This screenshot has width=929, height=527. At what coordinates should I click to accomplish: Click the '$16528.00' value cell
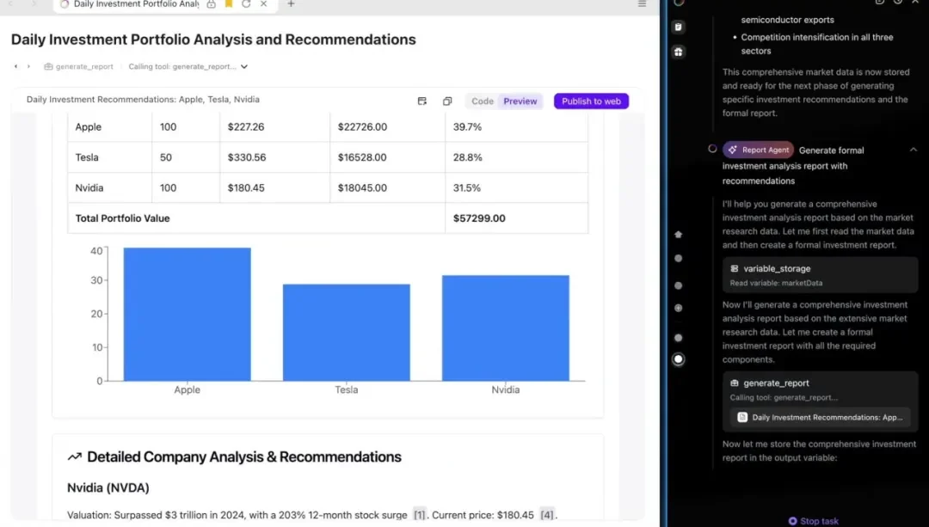[x=362, y=157]
